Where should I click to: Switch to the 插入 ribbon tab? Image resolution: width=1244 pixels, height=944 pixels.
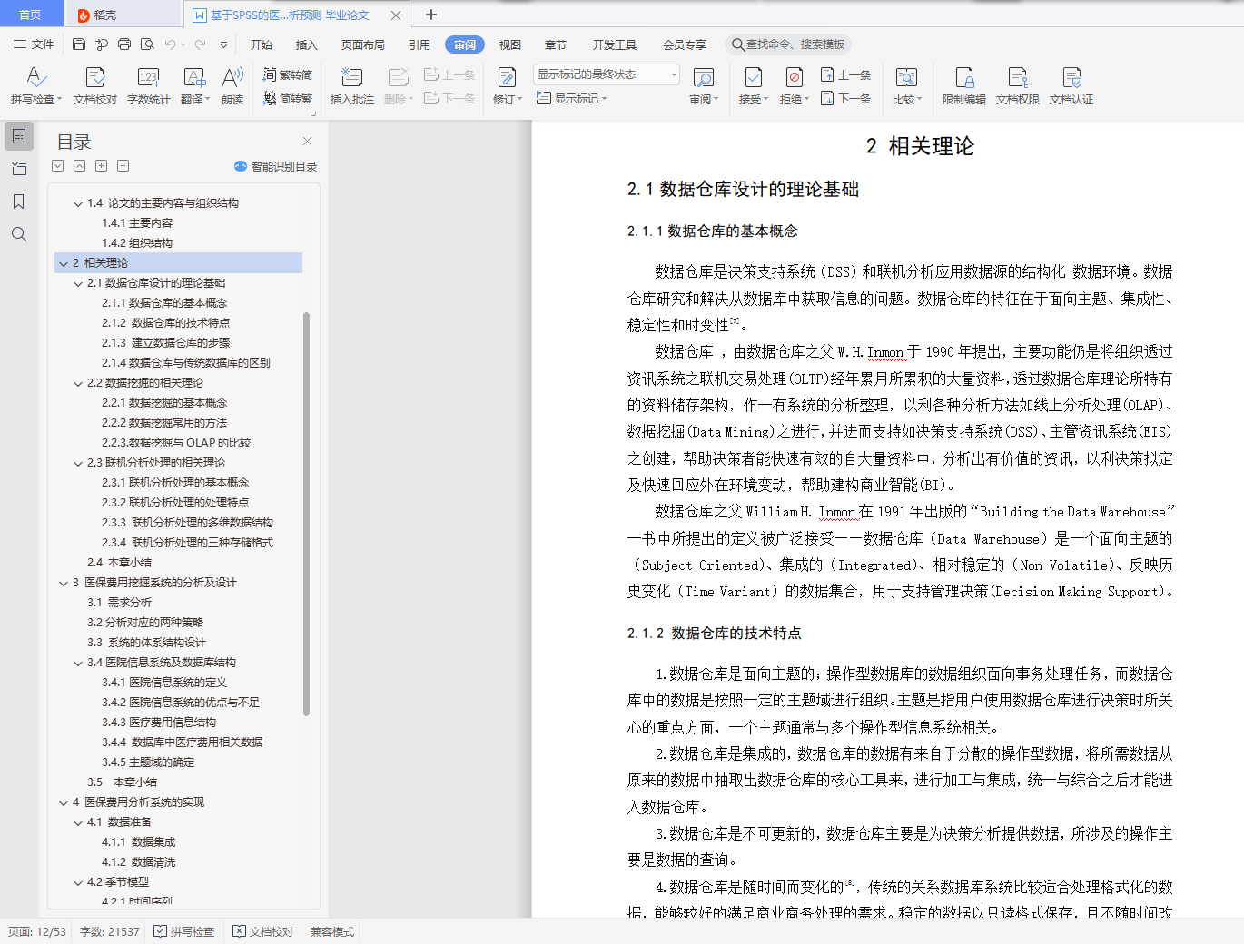307,44
